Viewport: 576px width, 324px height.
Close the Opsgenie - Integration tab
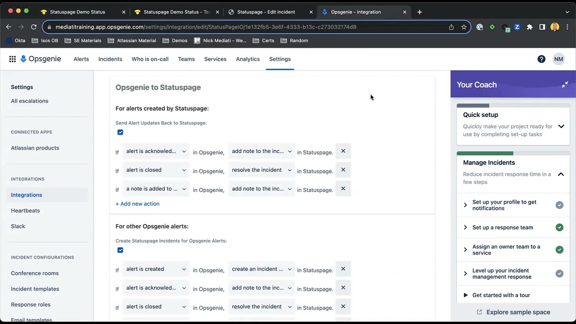click(x=405, y=12)
